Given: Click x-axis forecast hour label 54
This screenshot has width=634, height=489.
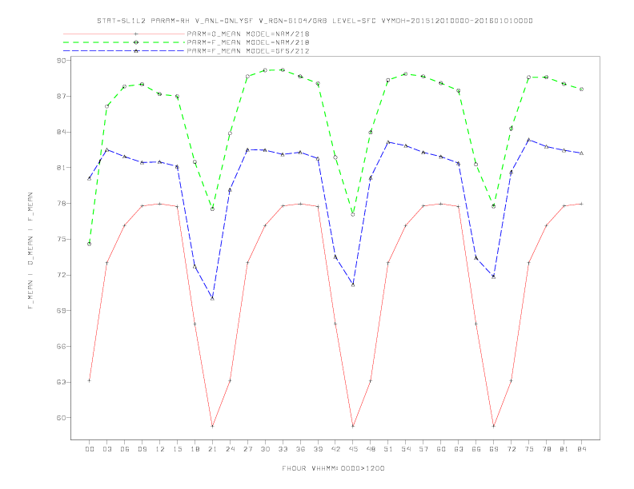Looking at the screenshot, I should (406, 449).
